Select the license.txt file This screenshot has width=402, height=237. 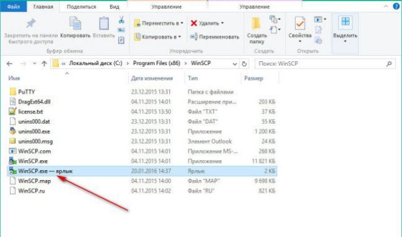30,111
